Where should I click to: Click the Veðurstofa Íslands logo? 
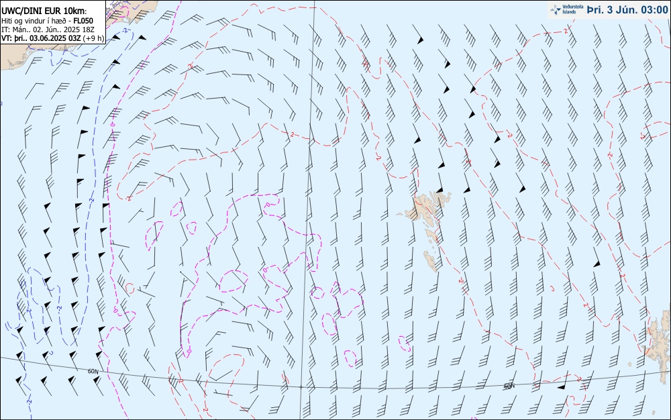[566, 9]
